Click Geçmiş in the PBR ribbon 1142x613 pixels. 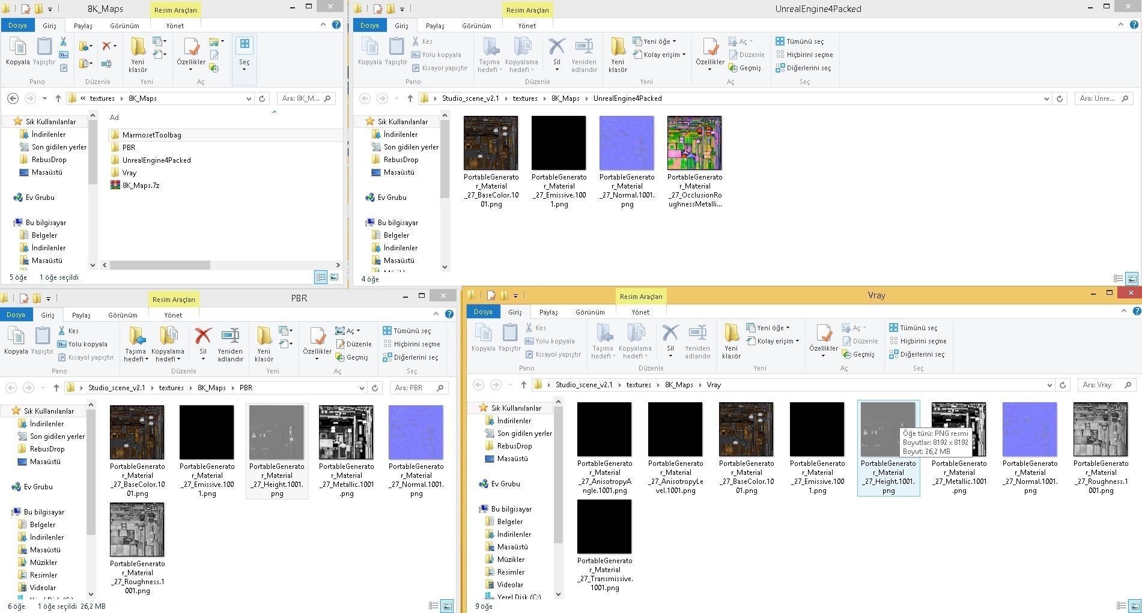tap(352, 357)
